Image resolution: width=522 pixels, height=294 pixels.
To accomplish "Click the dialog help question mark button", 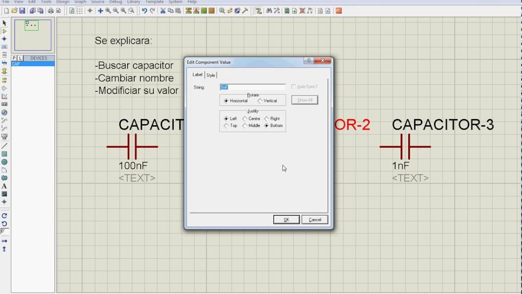I will pyautogui.click(x=309, y=61).
